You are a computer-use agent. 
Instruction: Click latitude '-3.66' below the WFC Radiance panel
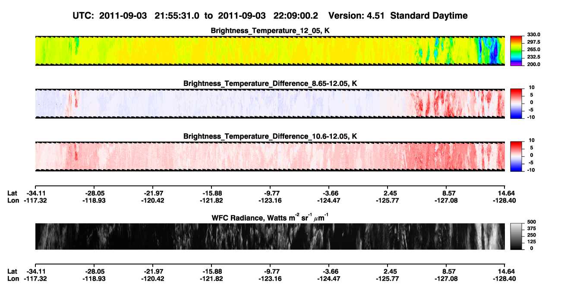coord(329,272)
